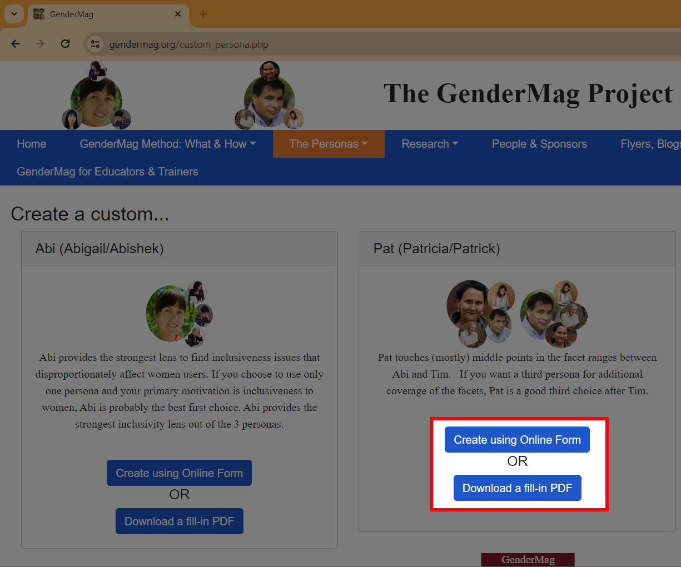681x567 pixels.
Task: Select the GenderMag browser tab
Action: coord(108,14)
